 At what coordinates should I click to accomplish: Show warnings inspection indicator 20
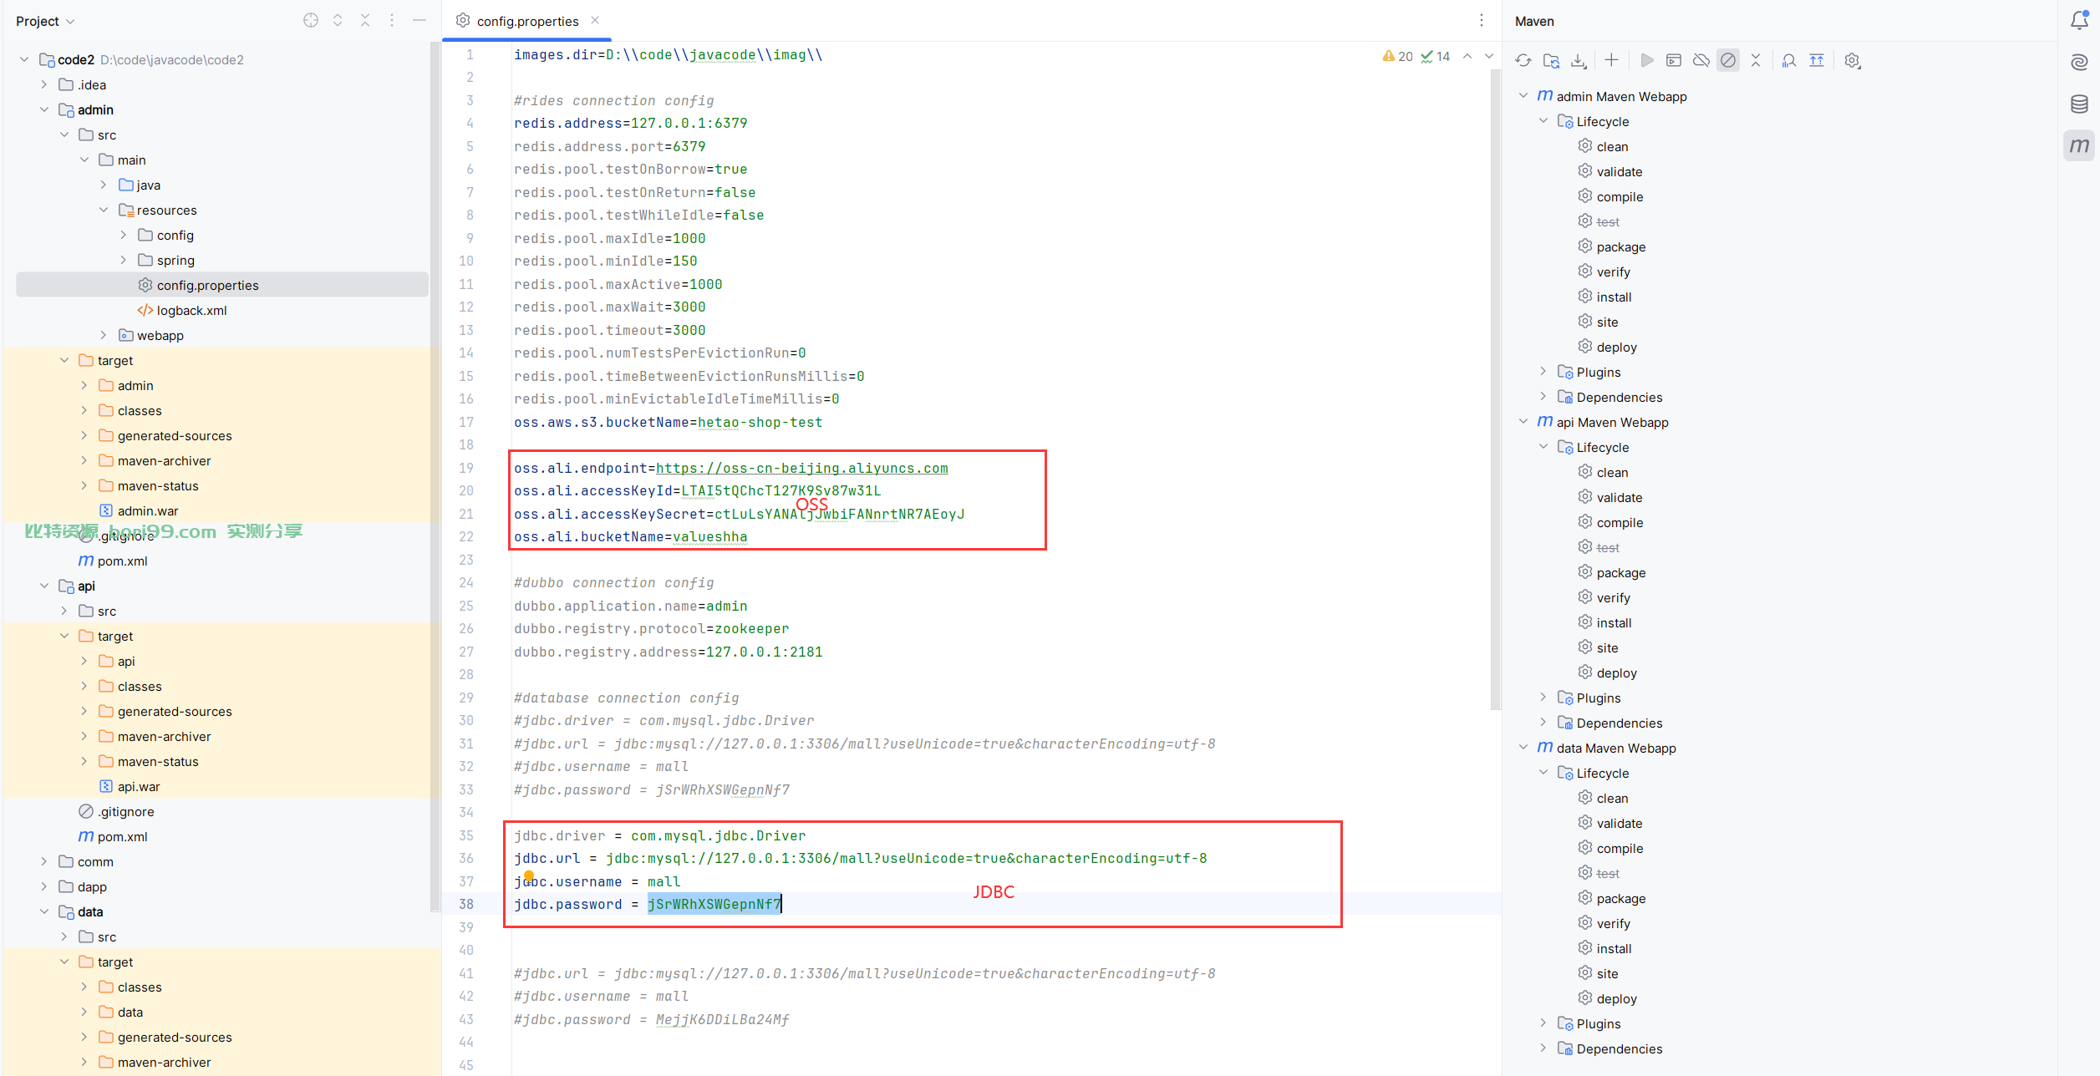(1398, 57)
